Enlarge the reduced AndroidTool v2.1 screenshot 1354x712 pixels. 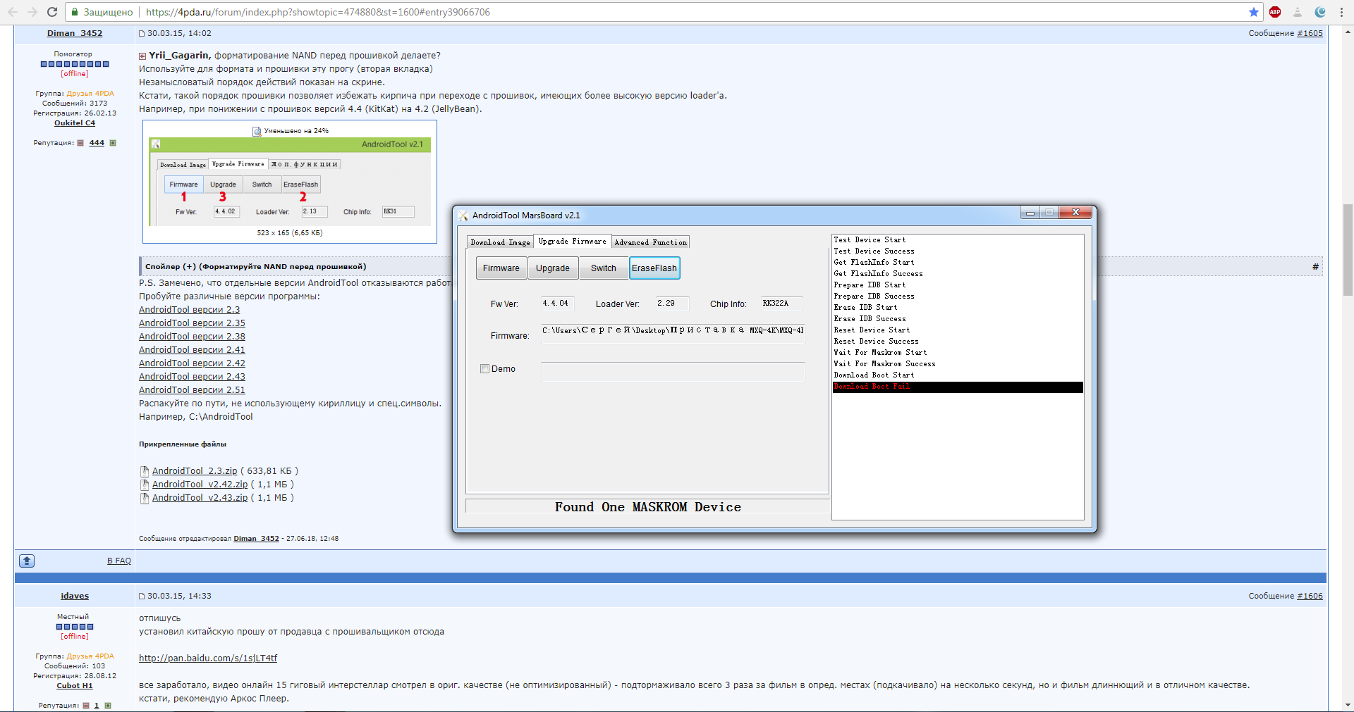click(x=290, y=182)
